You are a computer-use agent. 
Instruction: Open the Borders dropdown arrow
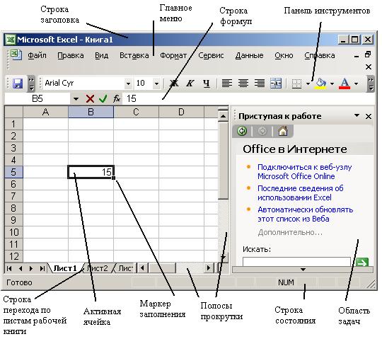click(x=308, y=84)
